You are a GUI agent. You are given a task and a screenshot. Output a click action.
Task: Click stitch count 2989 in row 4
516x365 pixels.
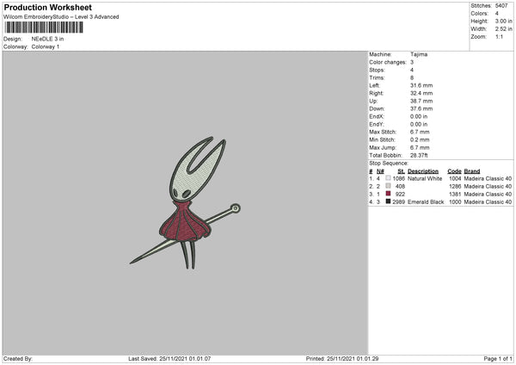click(x=398, y=201)
